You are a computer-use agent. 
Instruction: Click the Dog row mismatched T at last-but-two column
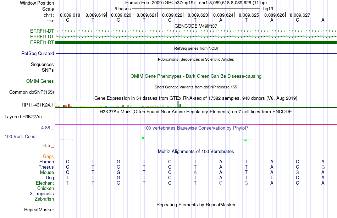click(x=272, y=178)
